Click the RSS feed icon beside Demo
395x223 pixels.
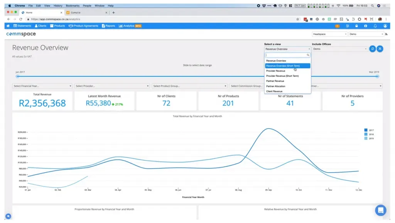(x=386, y=34)
